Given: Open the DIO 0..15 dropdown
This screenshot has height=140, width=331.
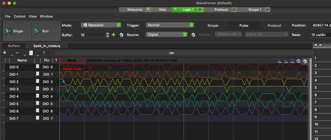Looking at the screenshot, I should [x=267, y=34].
